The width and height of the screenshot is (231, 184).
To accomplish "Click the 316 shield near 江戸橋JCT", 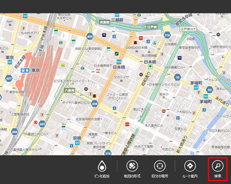I will [x=167, y=35].
